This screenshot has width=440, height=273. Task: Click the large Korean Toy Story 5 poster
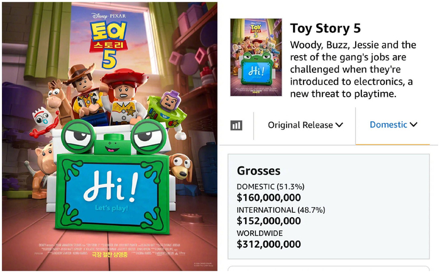[x=110, y=137]
